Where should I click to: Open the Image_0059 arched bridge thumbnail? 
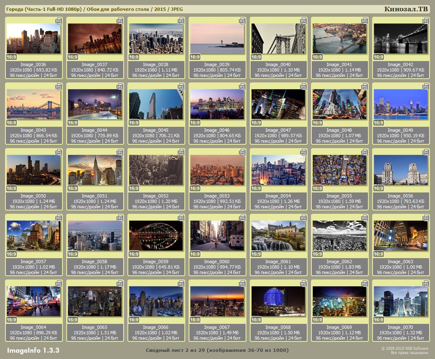[x=156, y=235]
